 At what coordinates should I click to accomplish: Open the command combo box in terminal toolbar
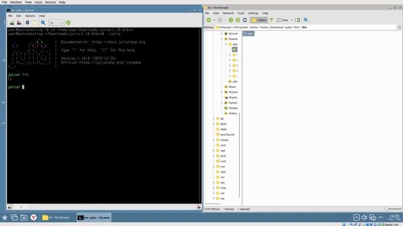click(57, 23)
